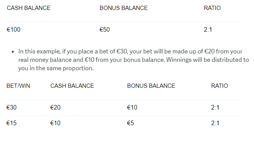Screen dimensions: 254x145
Task: Select the €5 bonus balance cell
Action: (130, 123)
